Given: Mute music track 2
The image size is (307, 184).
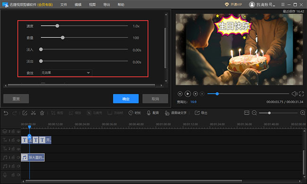Looking at the screenshot, I should pyautogui.click(x=18, y=166).
